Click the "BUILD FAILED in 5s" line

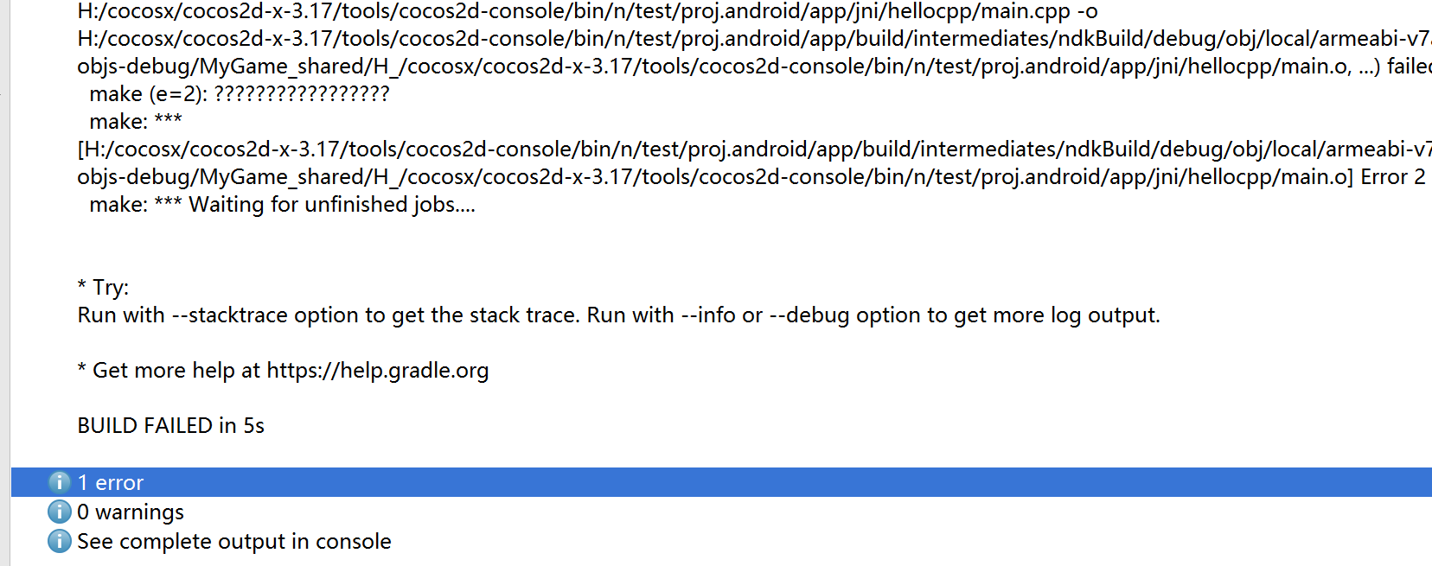[x=170, y=426]
